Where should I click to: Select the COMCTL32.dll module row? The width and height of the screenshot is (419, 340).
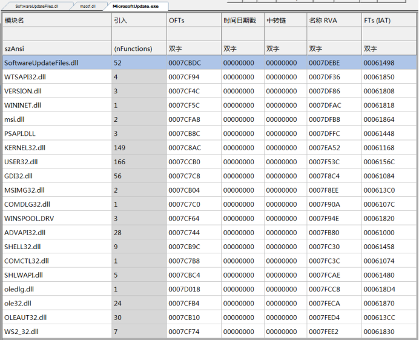209,261
